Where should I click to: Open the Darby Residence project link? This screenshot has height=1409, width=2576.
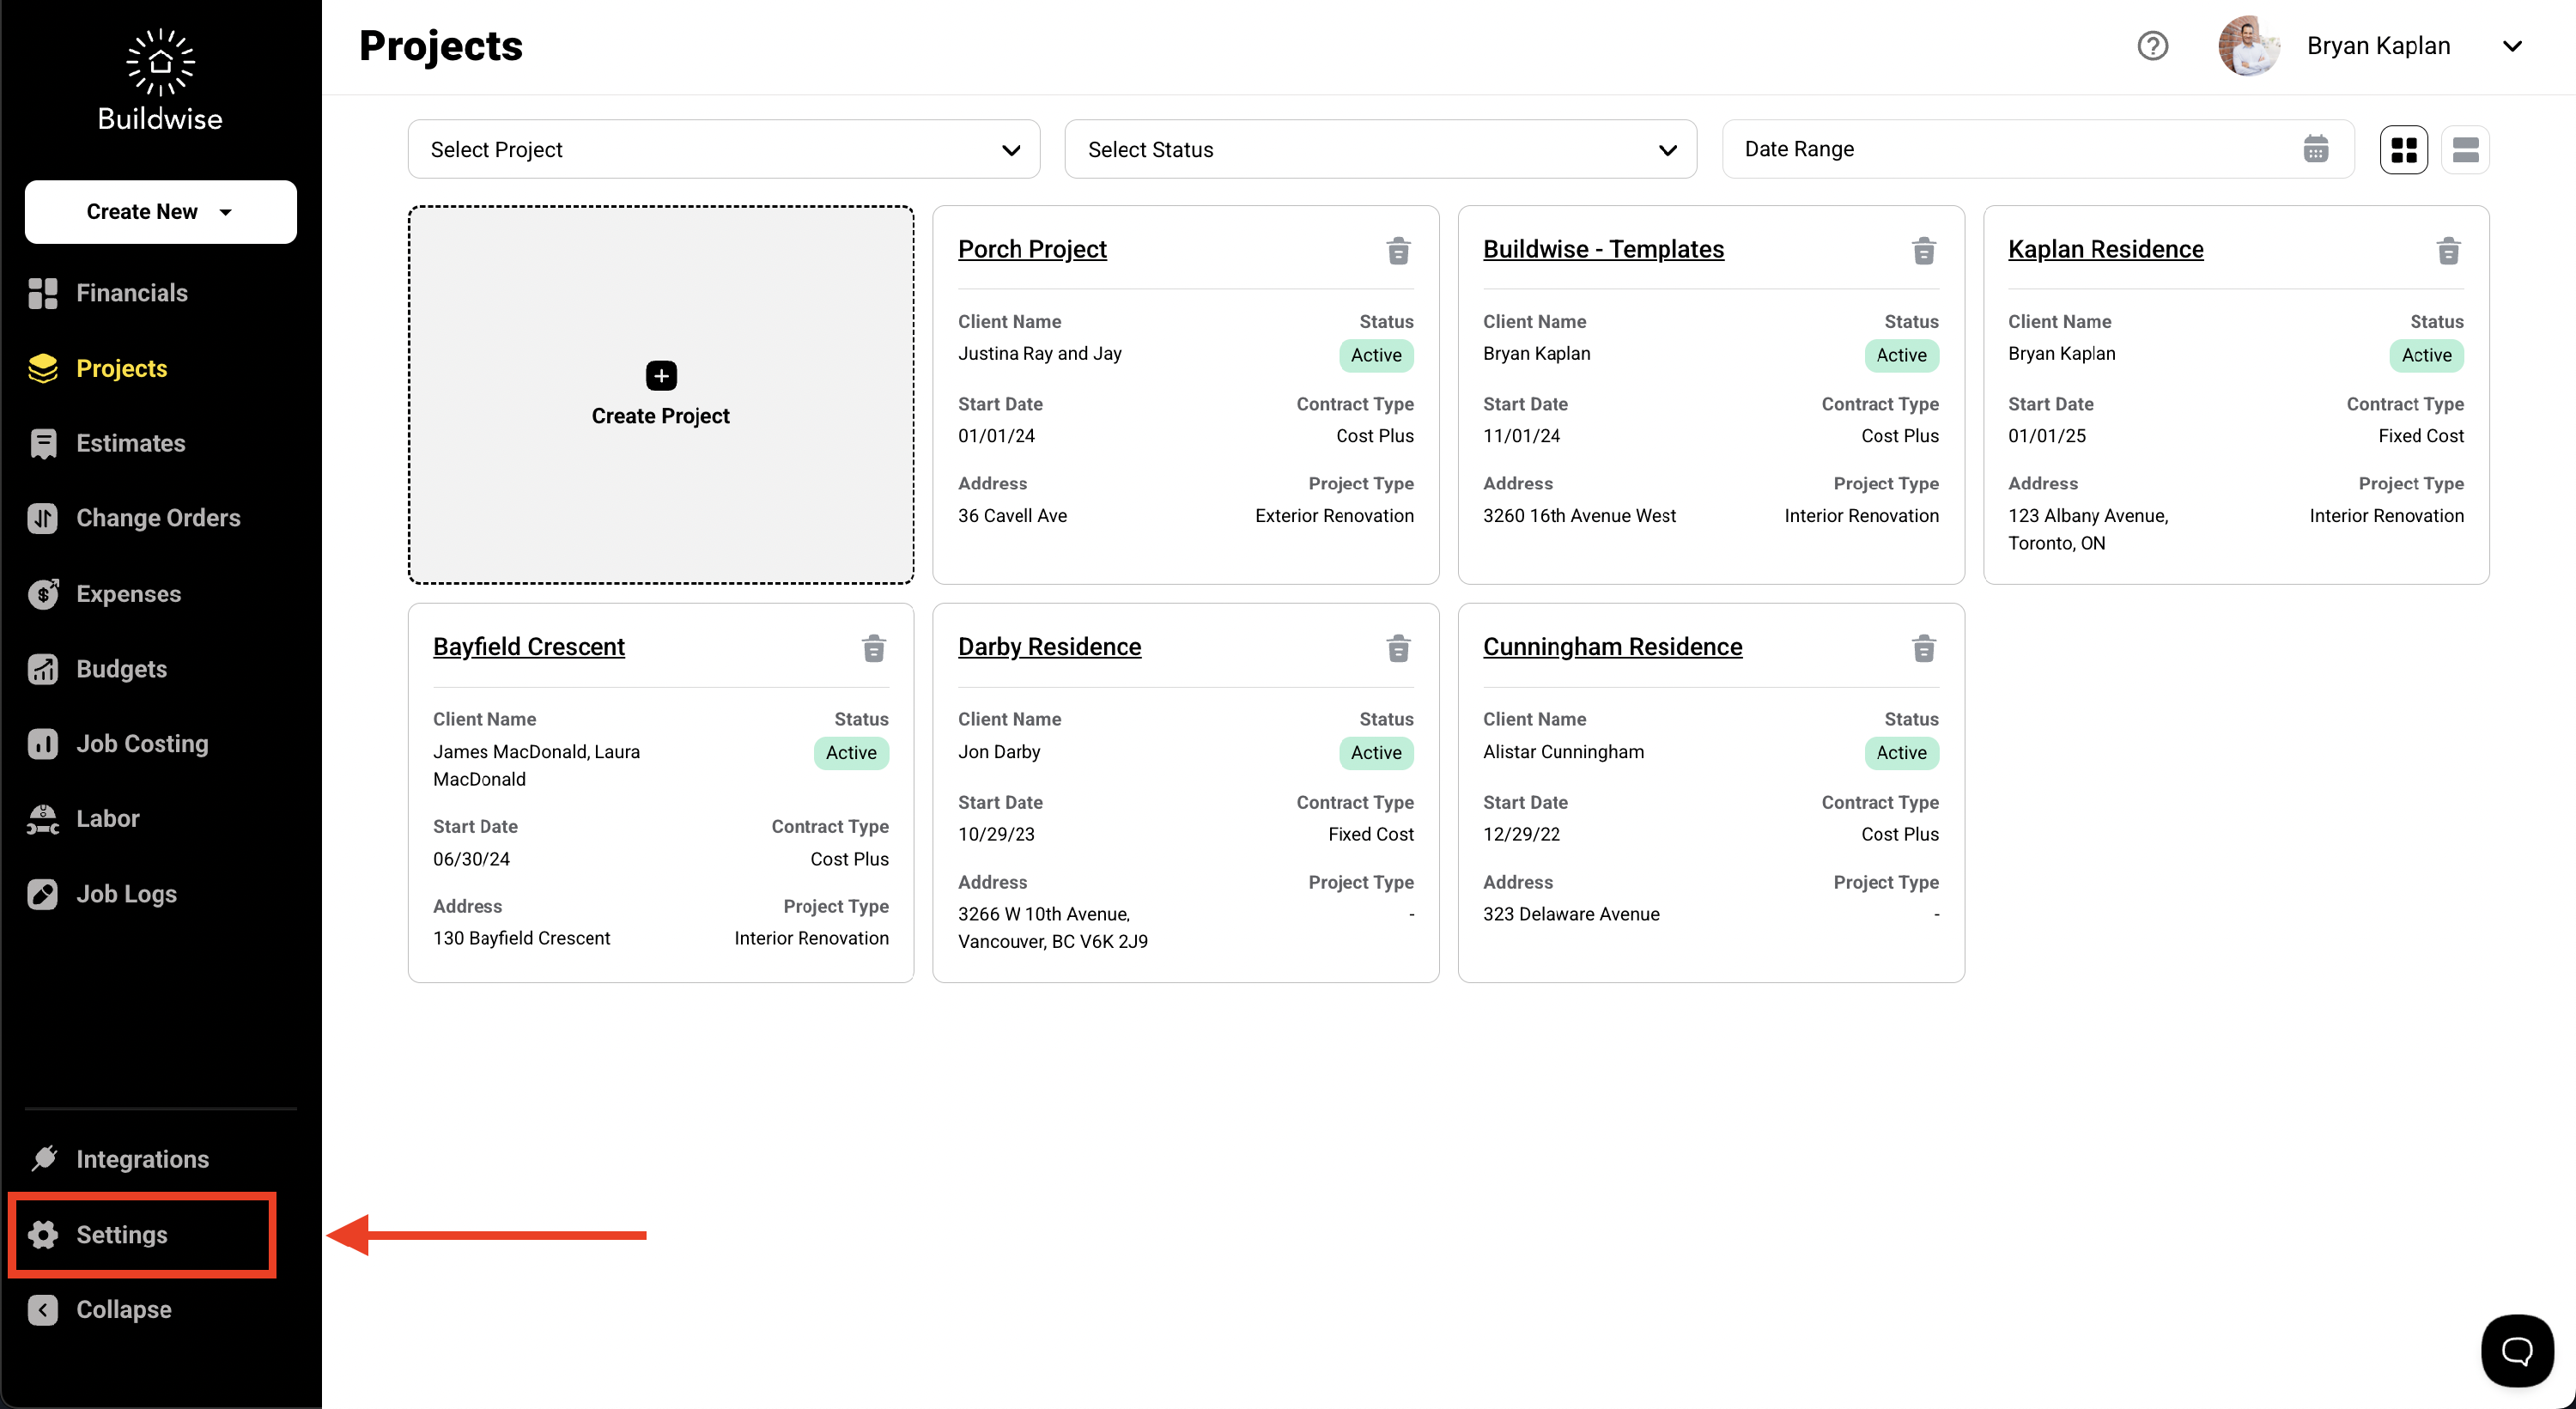[1049, 646]
